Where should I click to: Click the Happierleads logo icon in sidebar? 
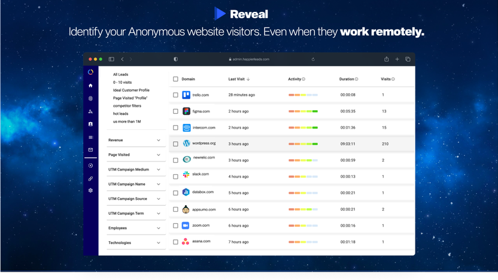tap(90, 72)
